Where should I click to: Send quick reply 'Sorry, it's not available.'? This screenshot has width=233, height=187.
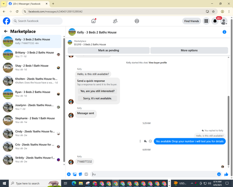[97, 98]
